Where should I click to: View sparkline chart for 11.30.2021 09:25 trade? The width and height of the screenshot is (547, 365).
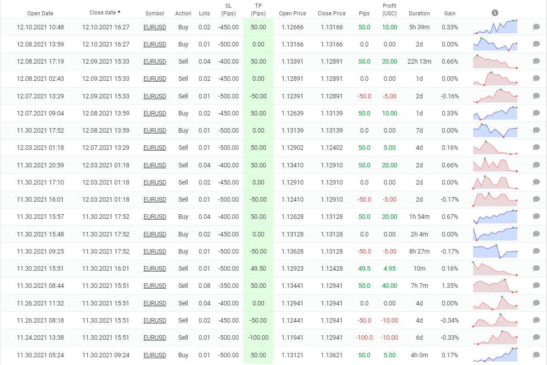(x=495, y=251)
